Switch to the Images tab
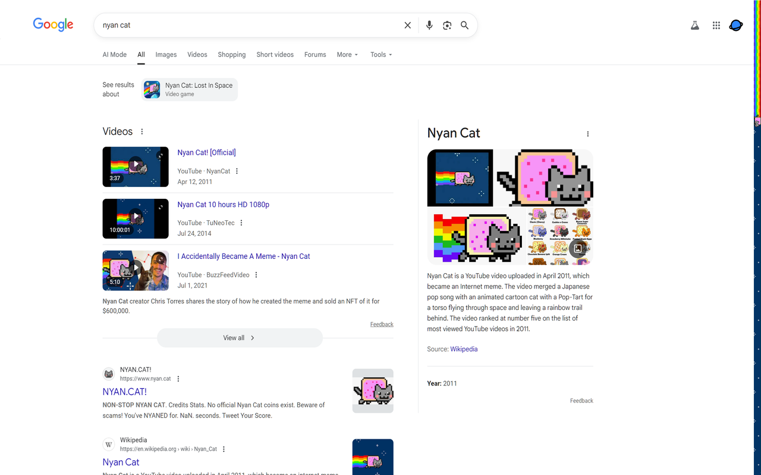The width and height of the screenshot is (761, 475). [x=166, y=55]
